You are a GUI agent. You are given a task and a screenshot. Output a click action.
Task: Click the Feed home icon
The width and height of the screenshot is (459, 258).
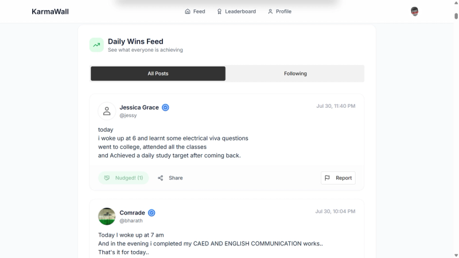coord(188,11)
